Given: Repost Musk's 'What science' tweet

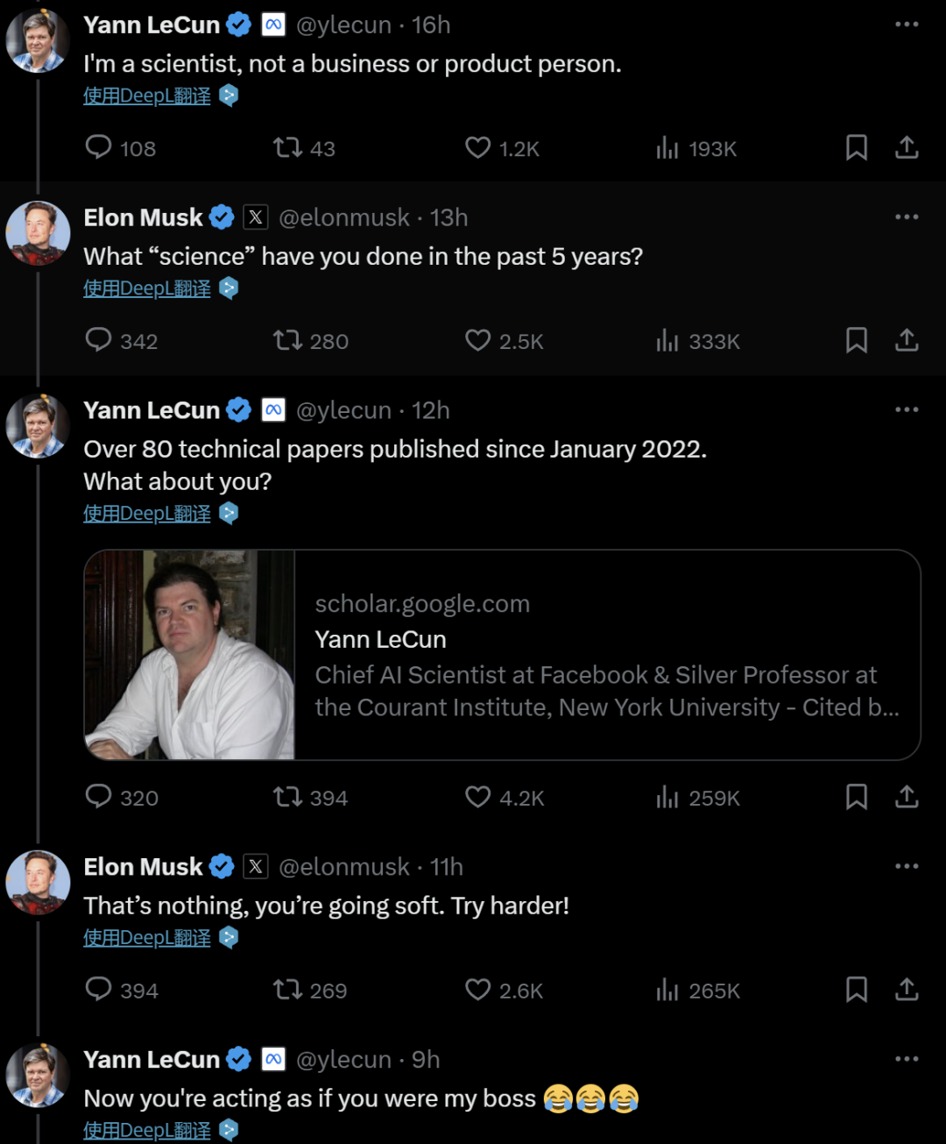Looking at the screenshot, I should 287,340.
